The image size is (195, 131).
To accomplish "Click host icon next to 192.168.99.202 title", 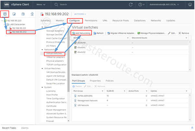I will (42, 14).
